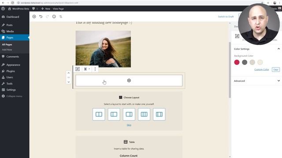The height and width of the screenshot is (158, 282).
Task: Open All Pages submenu item
Action: 7,44
